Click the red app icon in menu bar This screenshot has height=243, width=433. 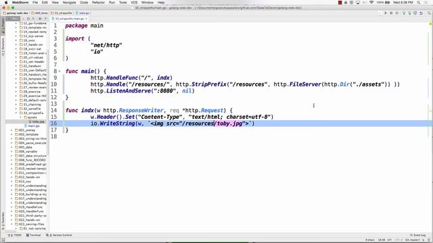[x=340, y=3]
